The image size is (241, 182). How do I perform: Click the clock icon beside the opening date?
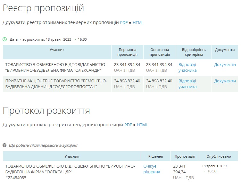(5, 39)
